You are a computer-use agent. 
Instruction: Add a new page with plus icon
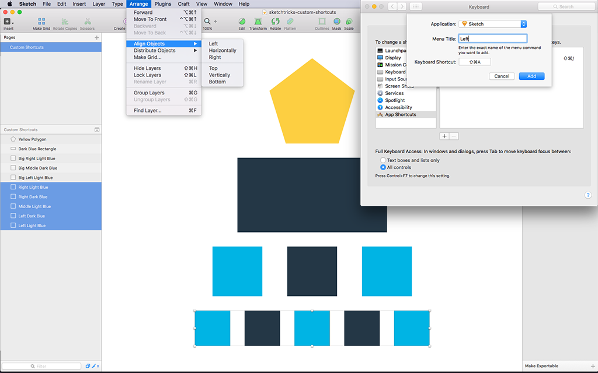point(97,38)
